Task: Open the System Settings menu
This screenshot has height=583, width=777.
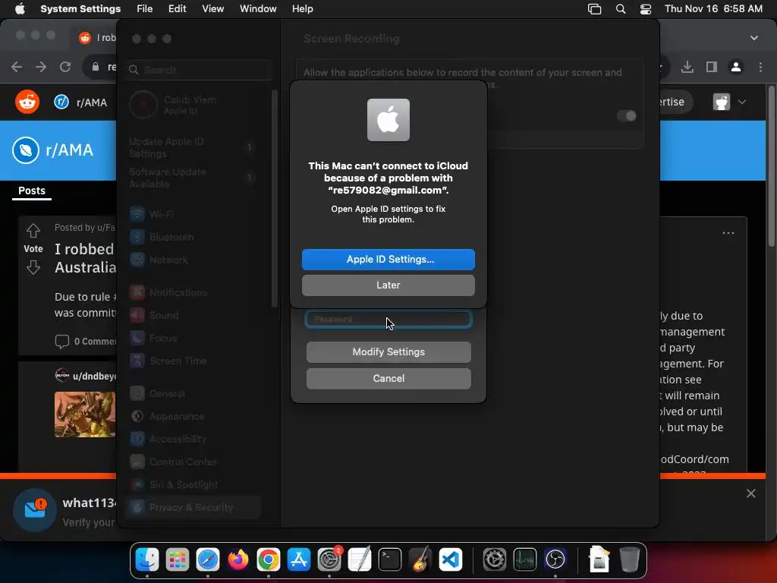Action: click(80, 8)
